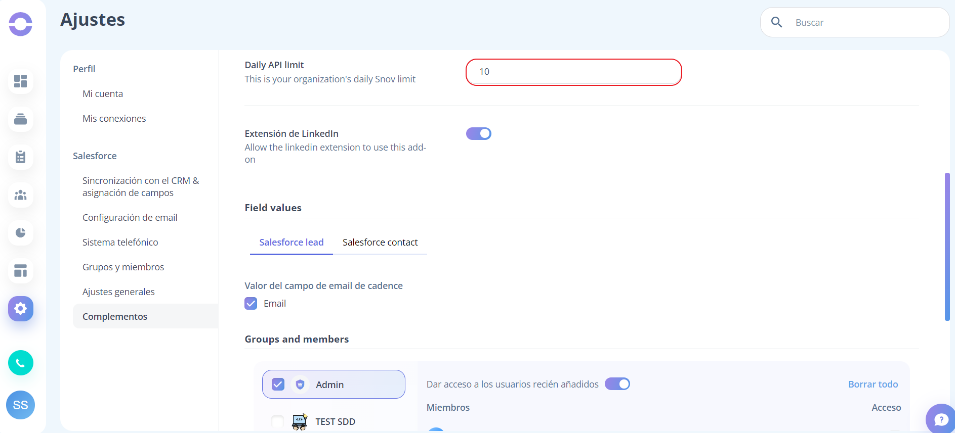Toggle the Extensión de LinkedIn switch
Viewport: 955px width, 433px height.
pyautogui.click(x=479, y=133)
